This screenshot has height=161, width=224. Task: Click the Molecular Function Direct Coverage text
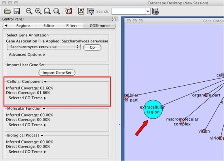pos(28,120)
